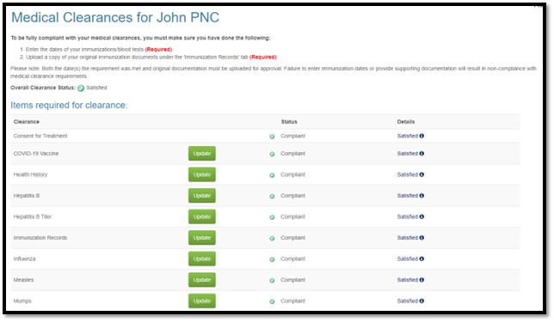Select the 'COVID-19 Vaccine' row label
Viewport: 554px width, 322px height.
coord(36,154)
